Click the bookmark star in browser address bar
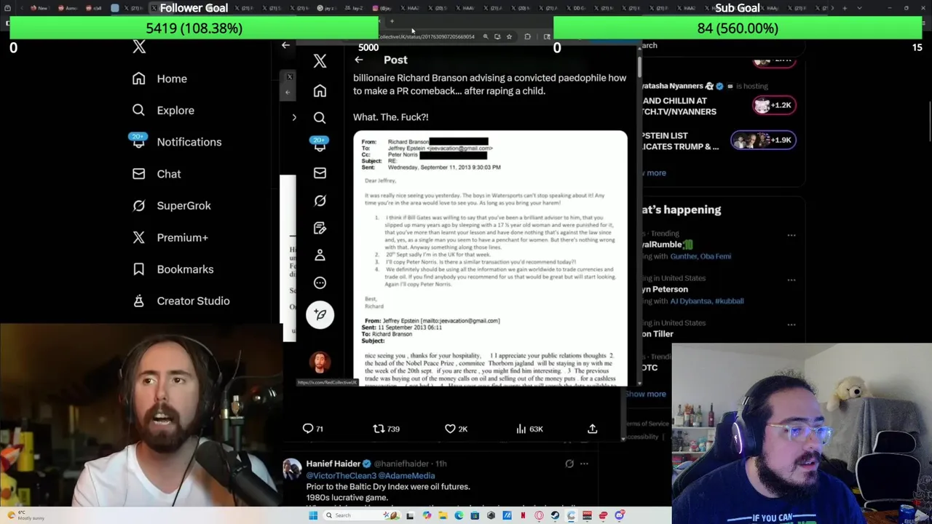The image size is (932, 524). pyautogui.click(x=509, y=36)
